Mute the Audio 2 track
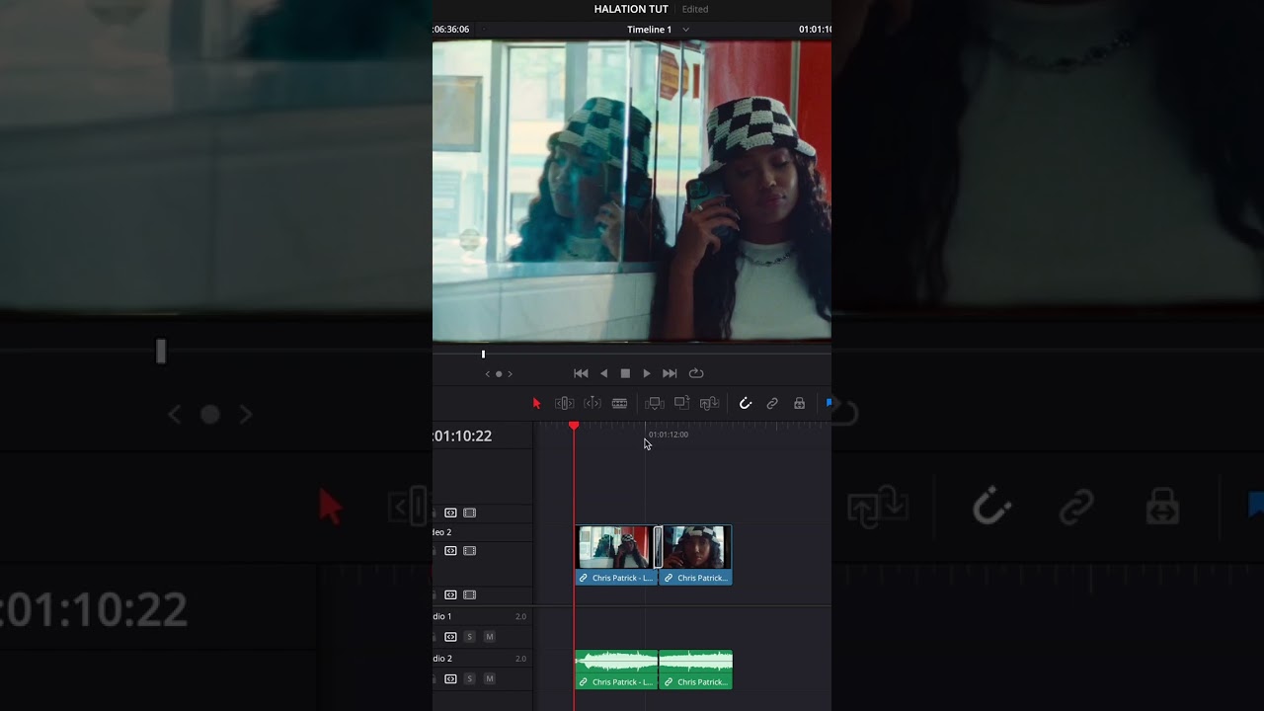1264x711 pixels. (489, 679)
